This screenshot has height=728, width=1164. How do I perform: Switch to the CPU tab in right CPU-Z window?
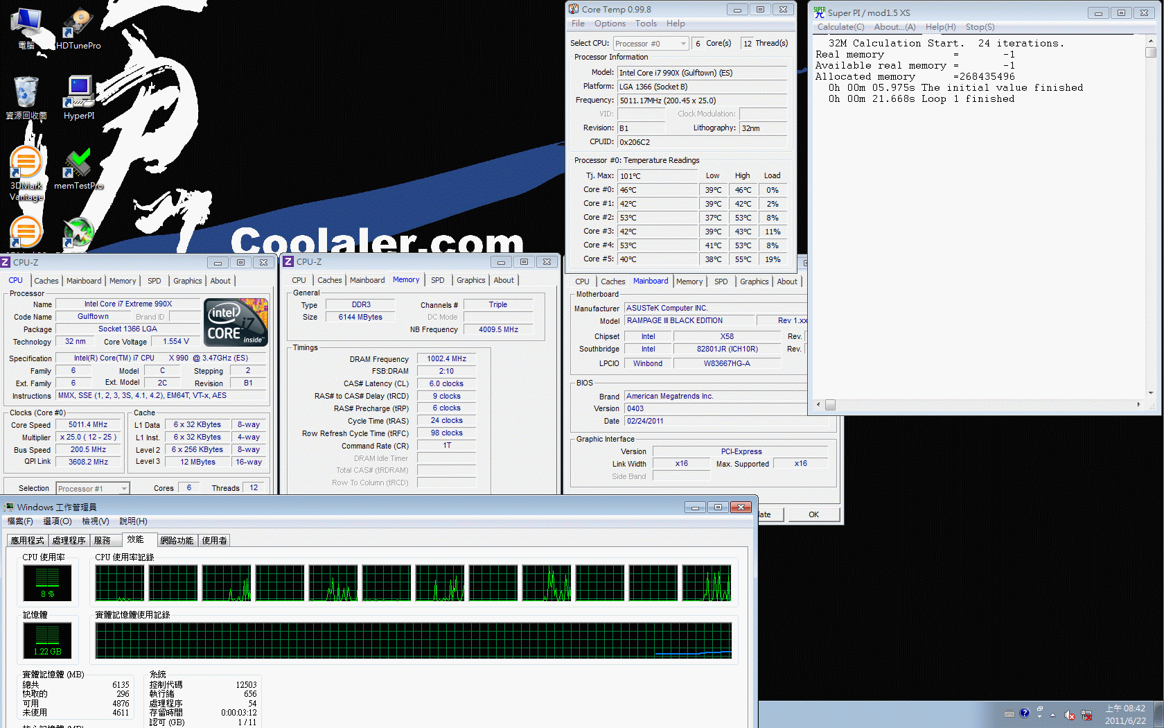582,281
